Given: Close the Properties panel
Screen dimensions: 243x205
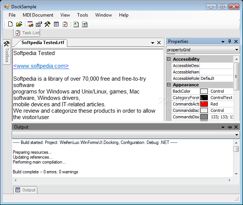Looking at the screenshot, I should 236,41.
